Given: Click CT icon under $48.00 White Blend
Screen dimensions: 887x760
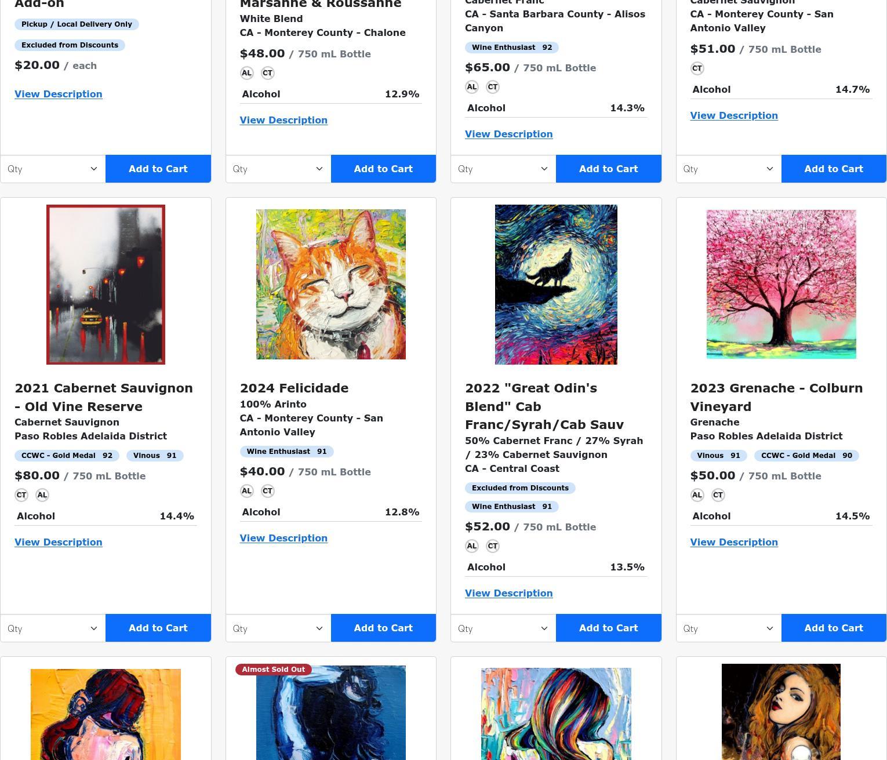Looking at the screenshot, I should coord(268,73).
